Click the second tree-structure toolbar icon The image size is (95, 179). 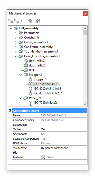pyautogui.click(x=16, y=21)
